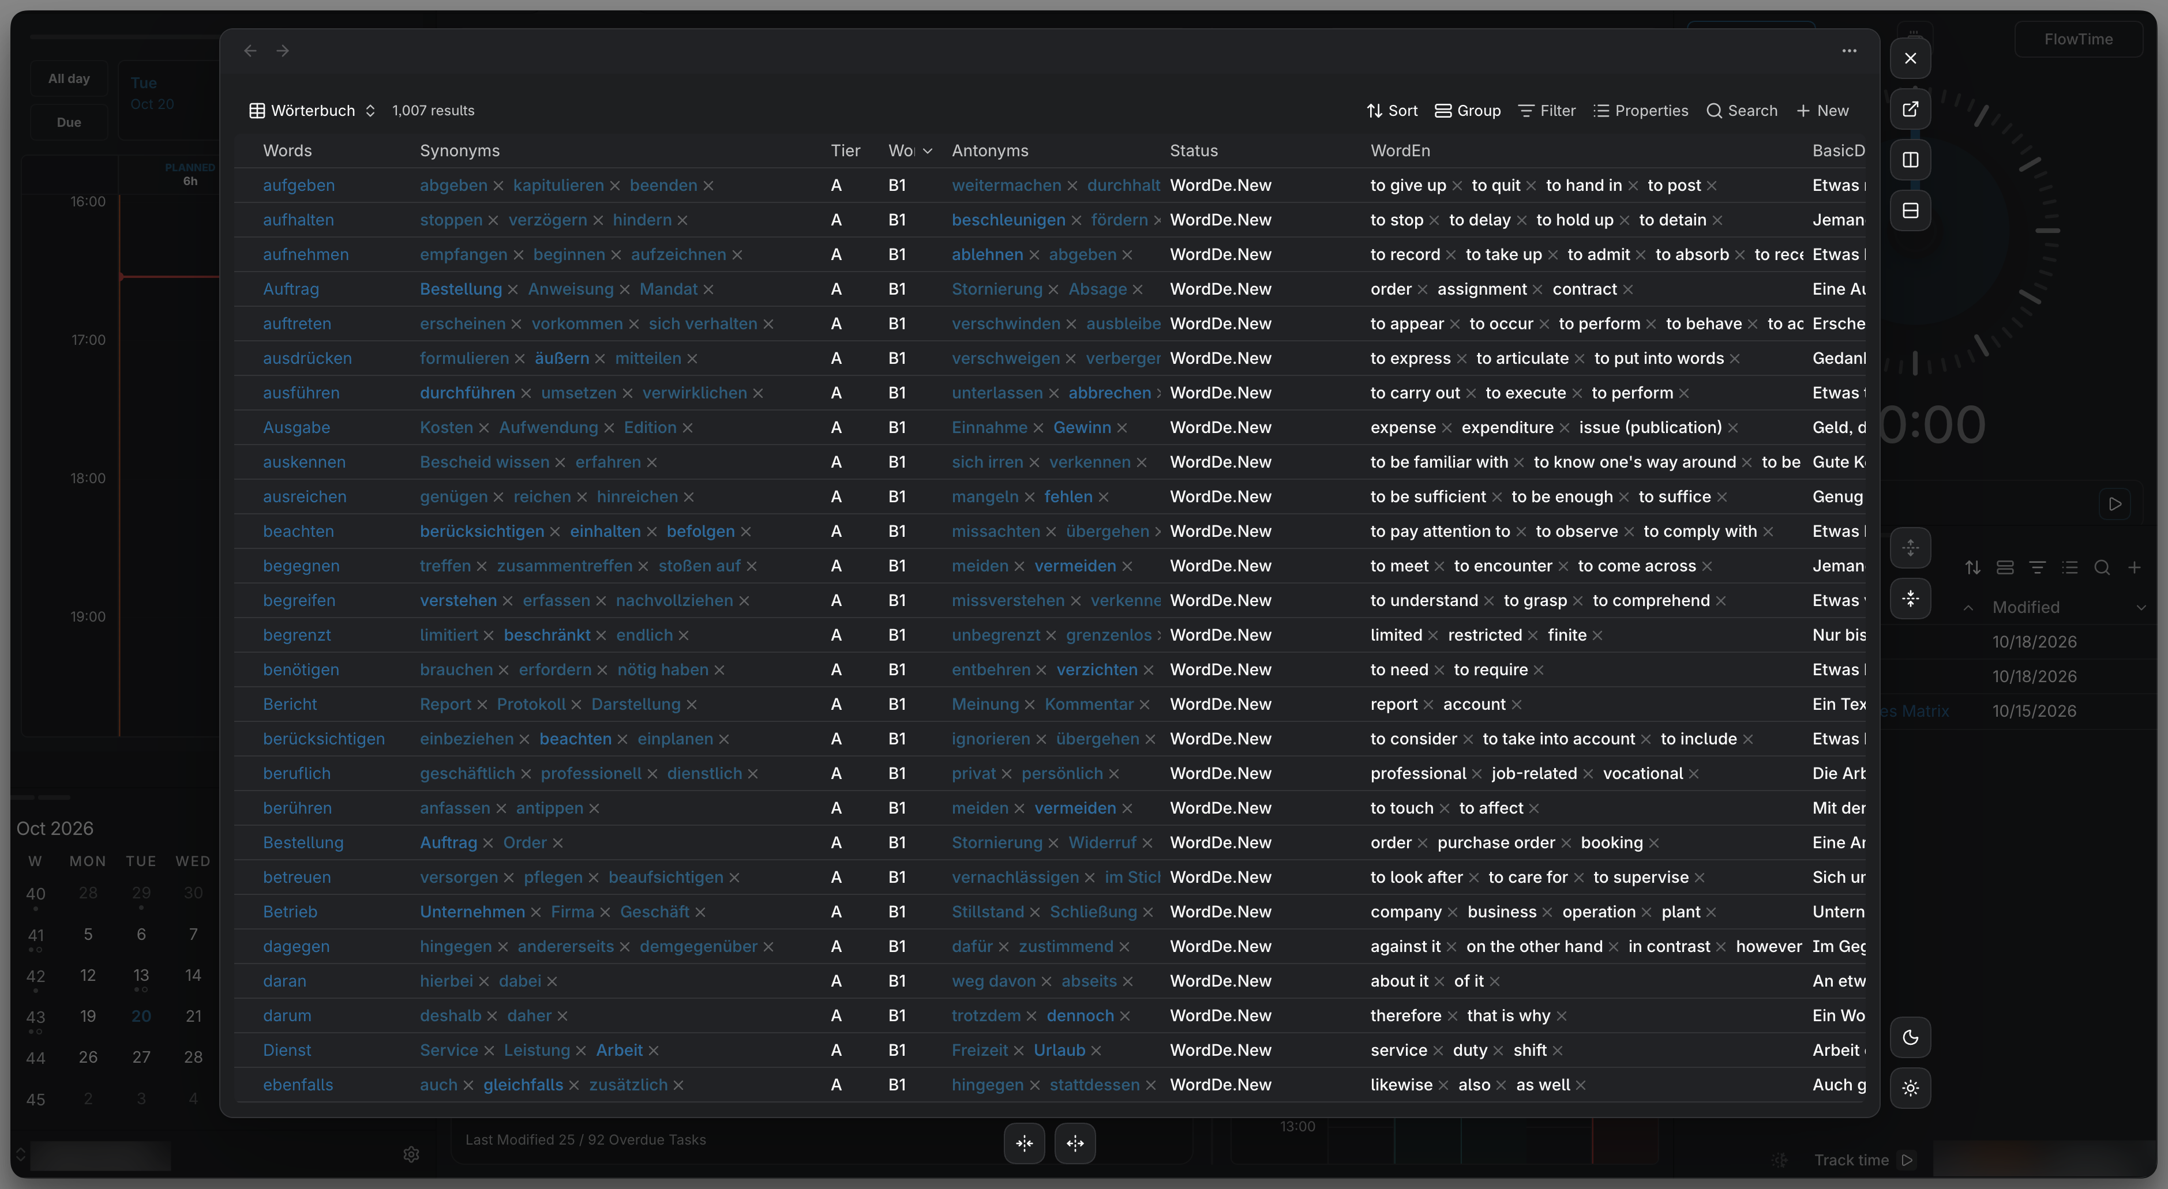Go forward with the right arrow icon
The width and height of the screenshot is (2168, 1189).
coord(283,51)
